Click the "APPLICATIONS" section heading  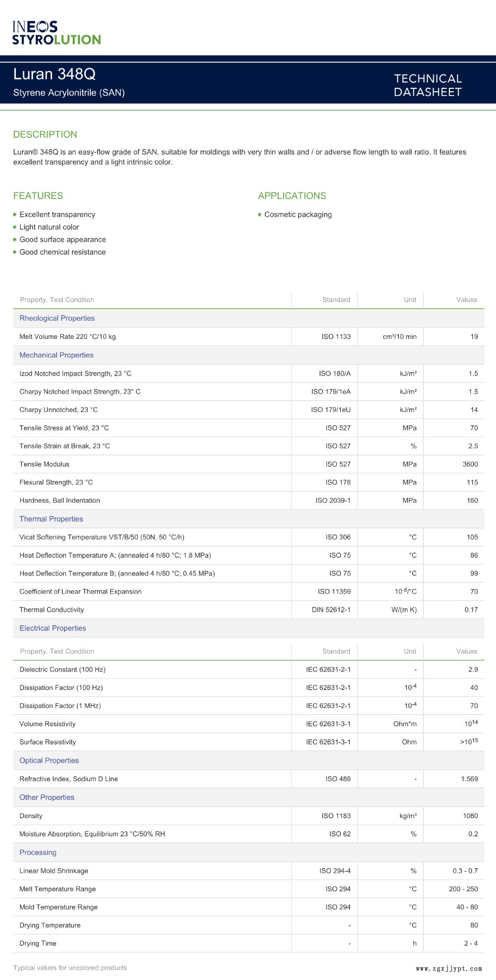(x=292, y=195)
